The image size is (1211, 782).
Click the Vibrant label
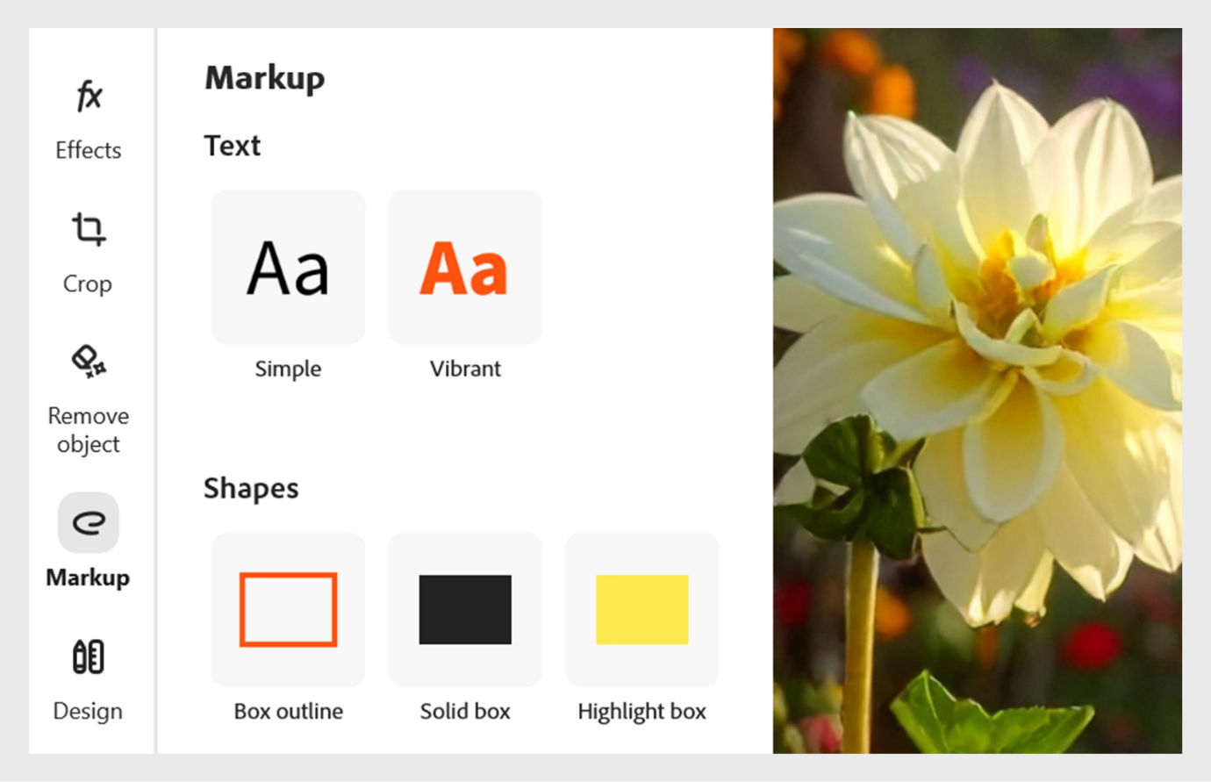(x=464, y=369)
